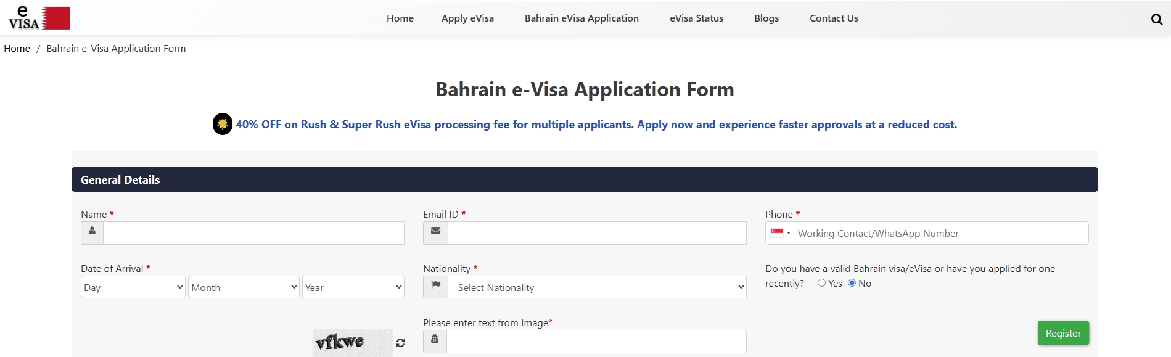The height and width of the screenshot is (357, 1171).
Task: Open the search magnifier icon
Action: click(1156, 19)
